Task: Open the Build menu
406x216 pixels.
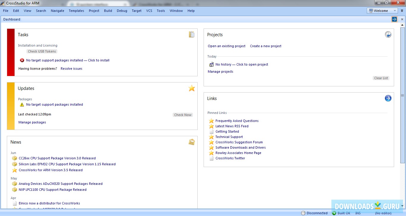Action: point(108,11)
